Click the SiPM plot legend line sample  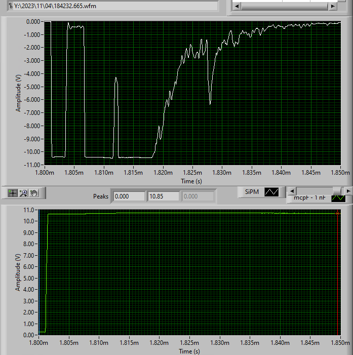pyautogui.click(x=271, y=192)
